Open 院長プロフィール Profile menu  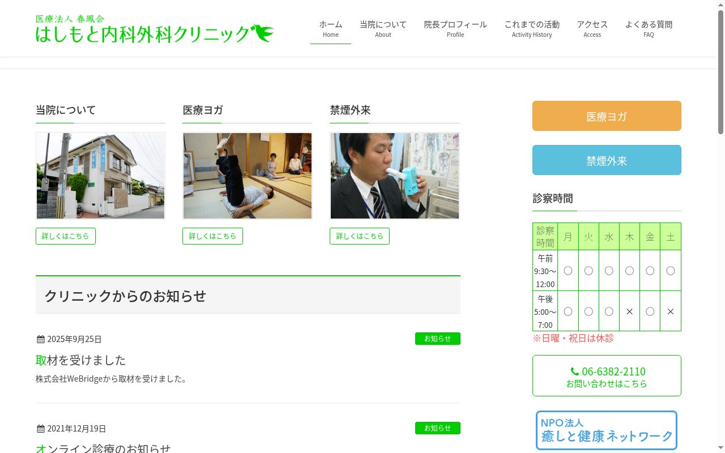[x=455, y=29]
